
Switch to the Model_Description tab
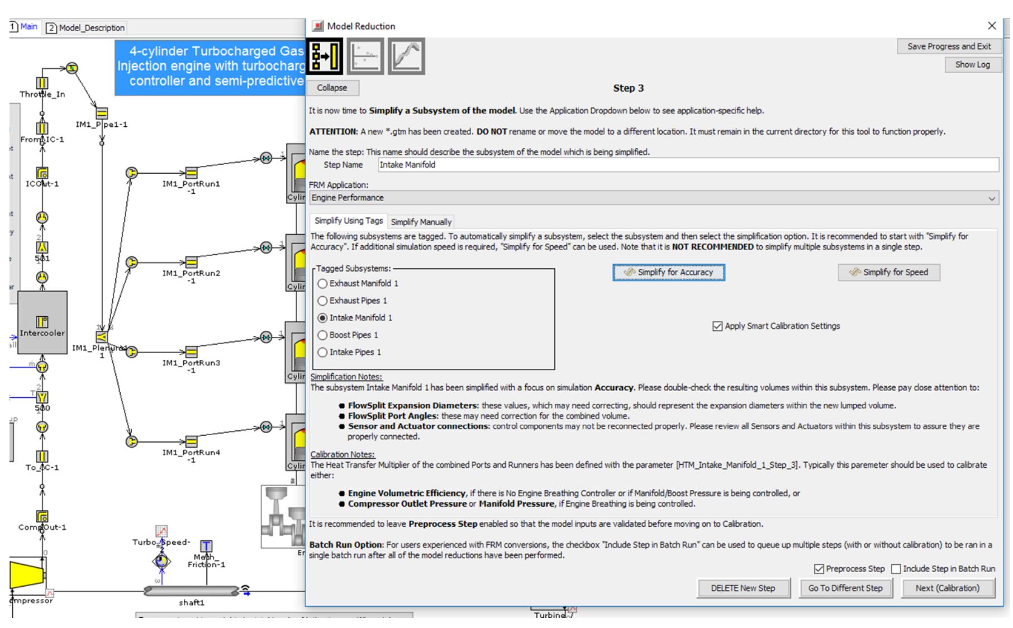point(89,27)
